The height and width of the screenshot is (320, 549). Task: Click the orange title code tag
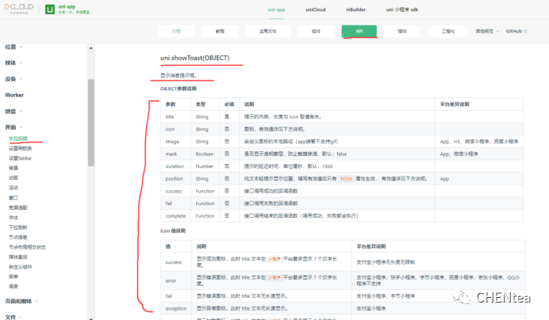346,179
